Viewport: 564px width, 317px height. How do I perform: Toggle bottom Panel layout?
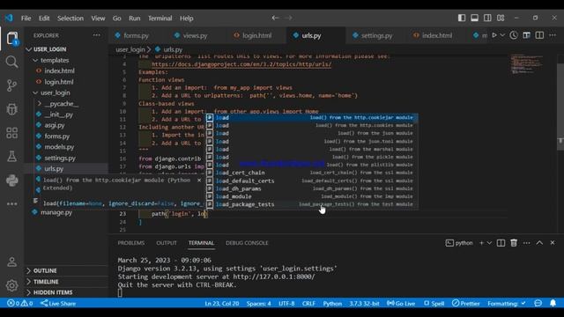coord(474,18)
